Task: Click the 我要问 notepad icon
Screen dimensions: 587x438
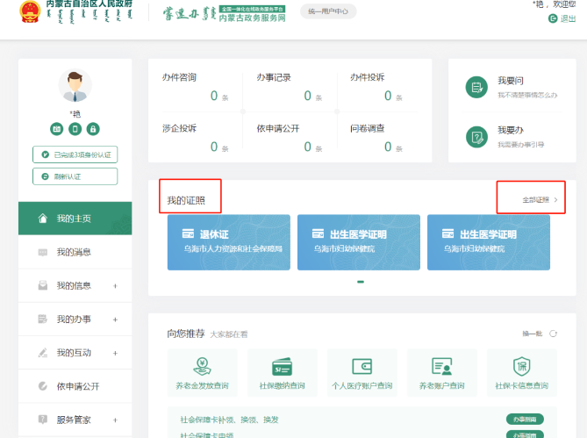Action: click(x=476, y=87)
